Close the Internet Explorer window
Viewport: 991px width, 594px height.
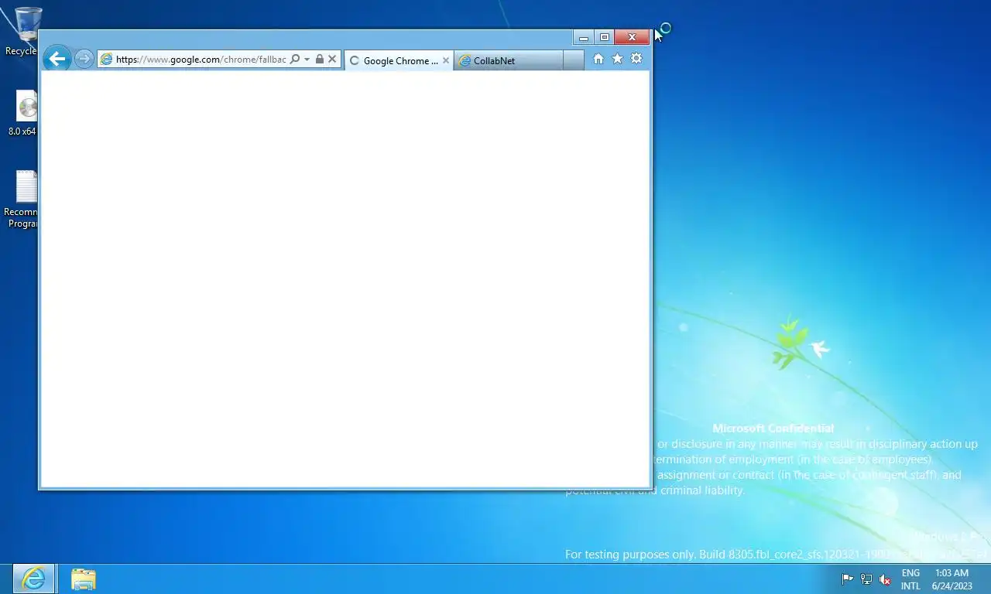632,37
